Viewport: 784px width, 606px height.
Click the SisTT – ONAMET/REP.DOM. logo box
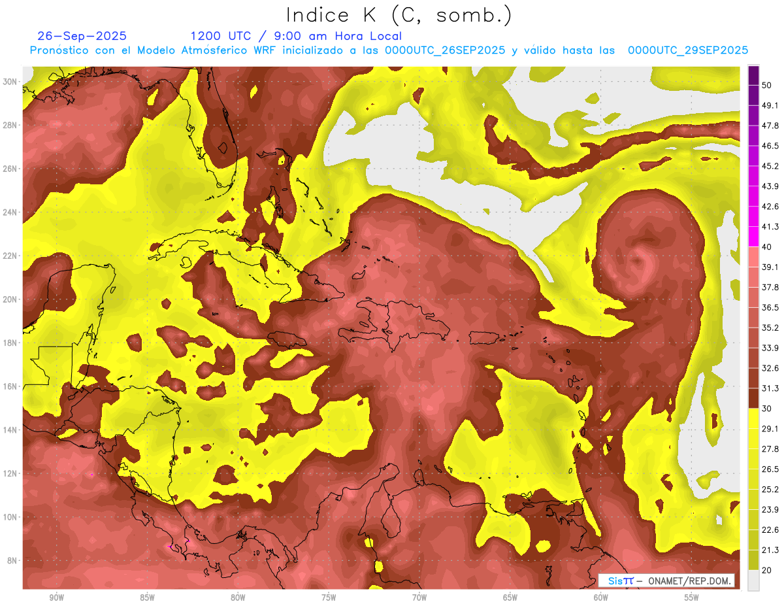(x=666, y=581)
